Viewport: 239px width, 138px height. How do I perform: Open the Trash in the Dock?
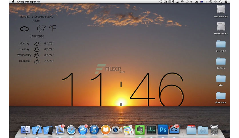coord(214,130)
